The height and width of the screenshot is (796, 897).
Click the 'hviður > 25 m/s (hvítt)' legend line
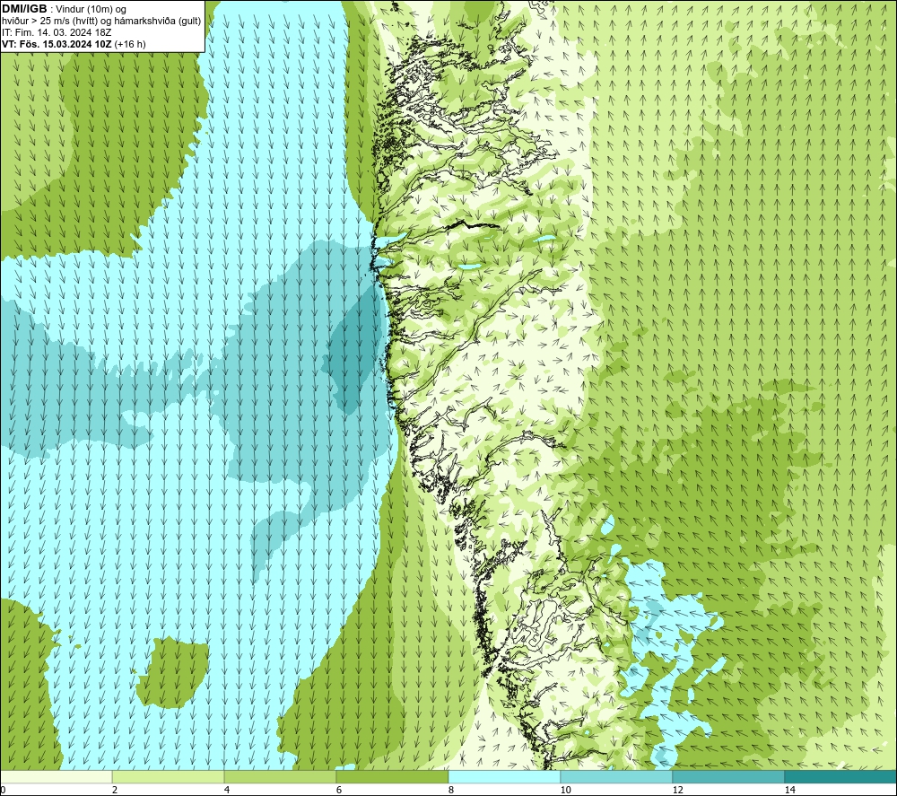[x=100, y=22]
